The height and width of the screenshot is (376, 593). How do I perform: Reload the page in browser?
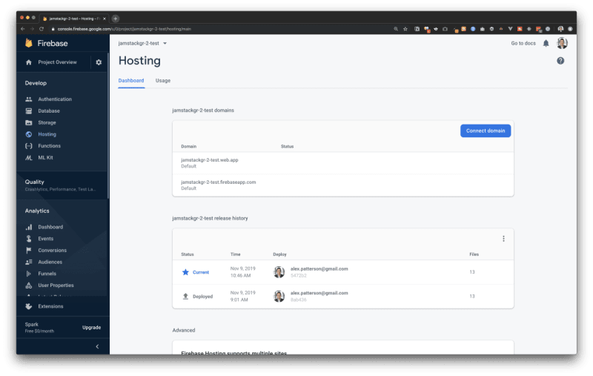point(42,29)
